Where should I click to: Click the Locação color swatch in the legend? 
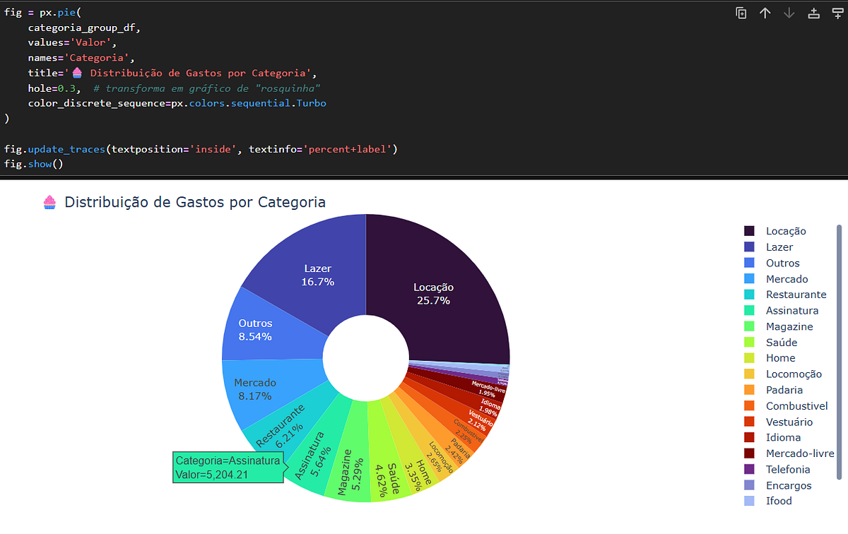pyautogui.click(x=753, y=231)
